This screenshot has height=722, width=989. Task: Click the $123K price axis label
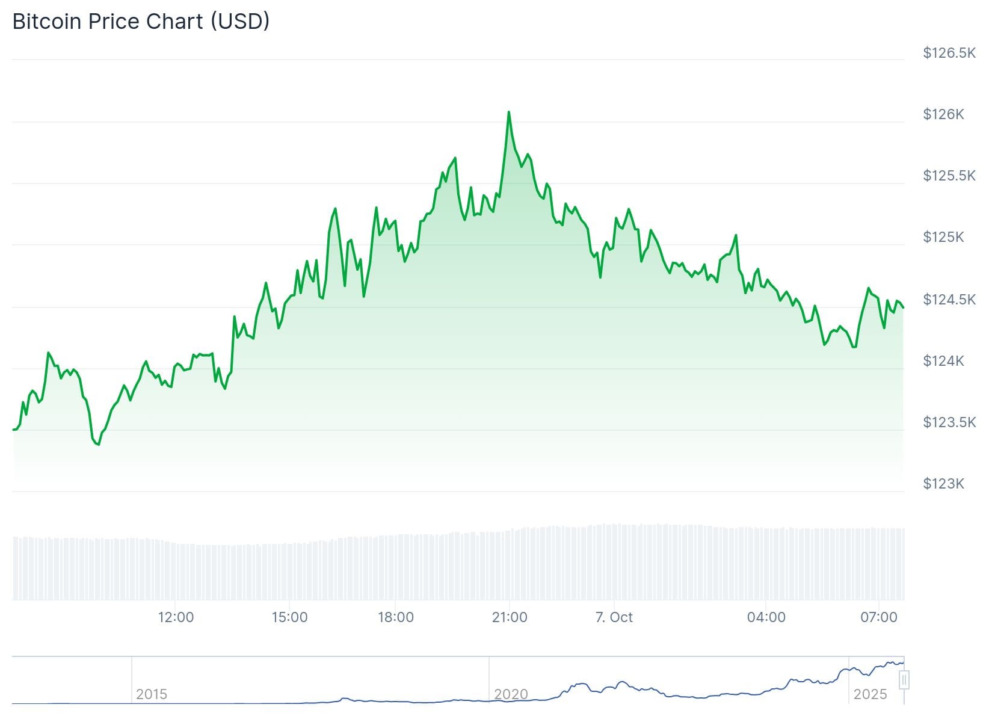pyautogui.click(x=943, y=484)
